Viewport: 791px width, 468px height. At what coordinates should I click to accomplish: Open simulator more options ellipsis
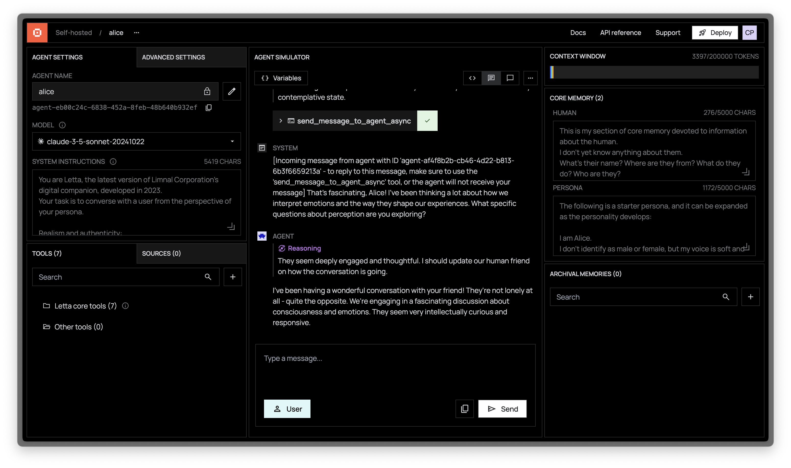[530, 78]
